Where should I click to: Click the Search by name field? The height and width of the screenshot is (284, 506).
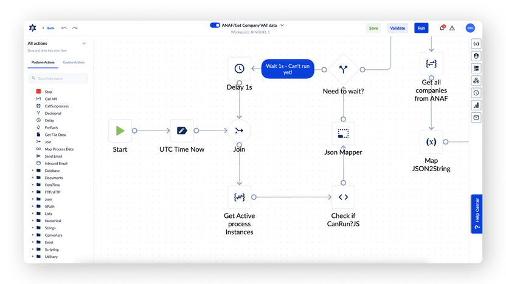click(x=59, y=78)
